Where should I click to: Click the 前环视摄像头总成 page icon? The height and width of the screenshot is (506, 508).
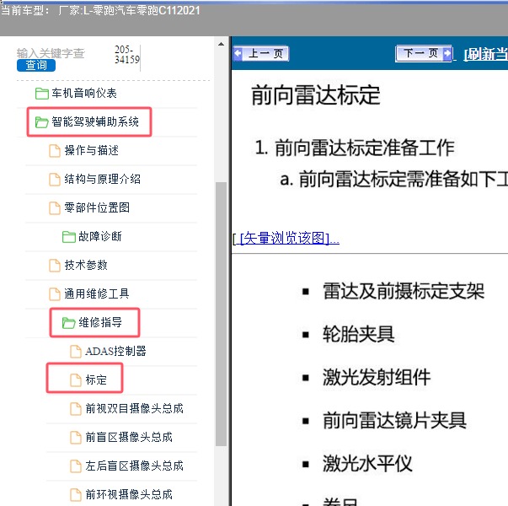(76, 495)
